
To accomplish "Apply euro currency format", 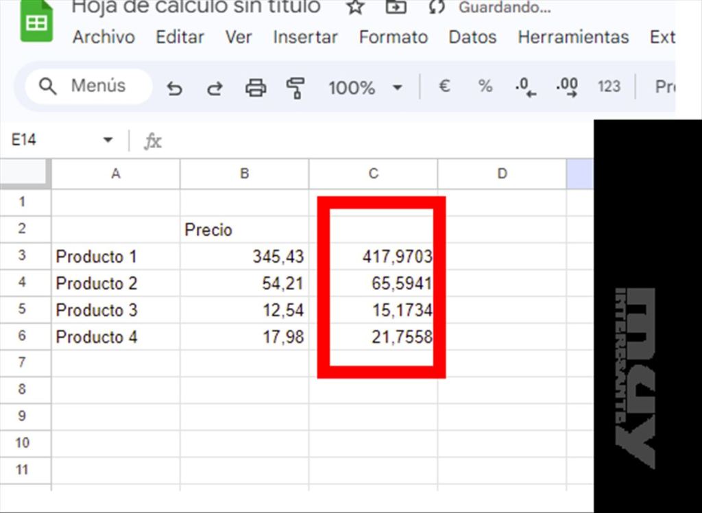I will click(444, 86).
